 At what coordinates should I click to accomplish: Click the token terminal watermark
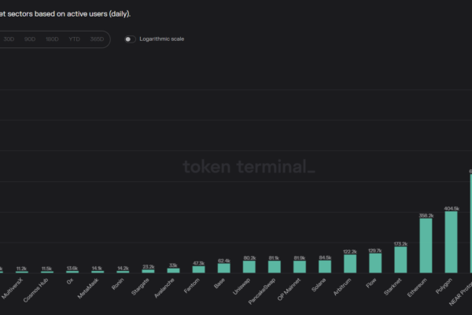[x=249, y=167]
